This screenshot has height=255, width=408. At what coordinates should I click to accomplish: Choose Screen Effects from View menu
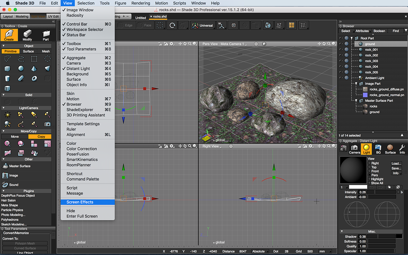click(88, 202)
